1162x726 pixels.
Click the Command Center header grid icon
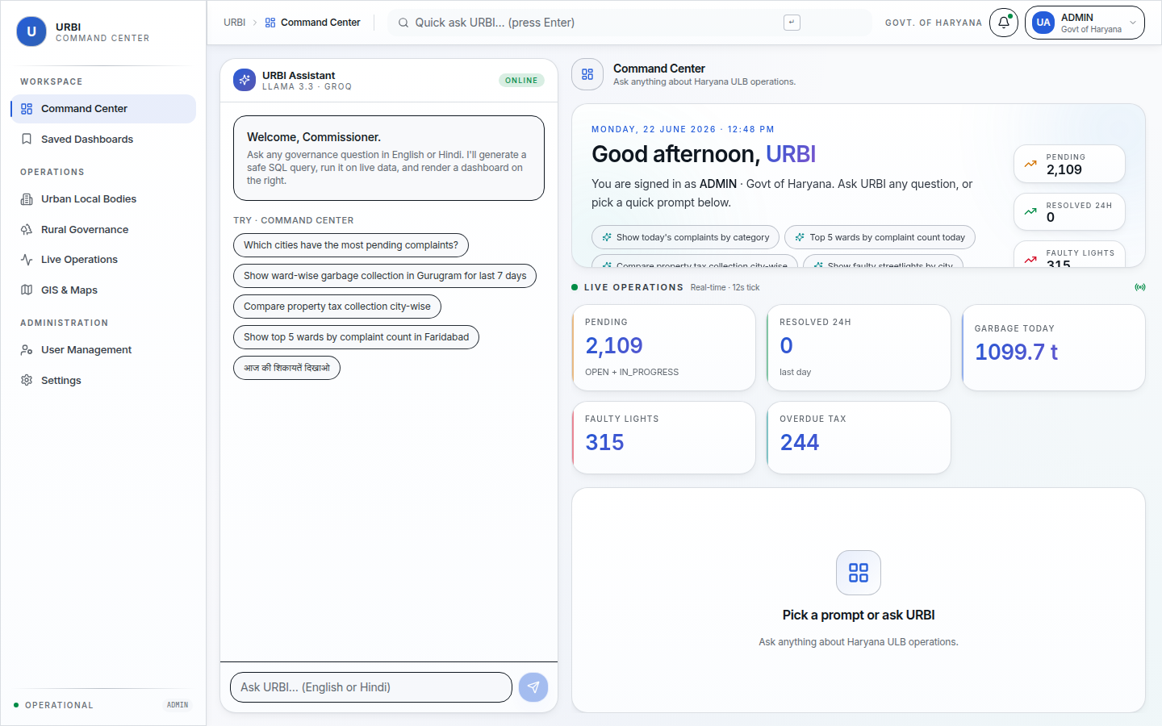coord(587,74)
